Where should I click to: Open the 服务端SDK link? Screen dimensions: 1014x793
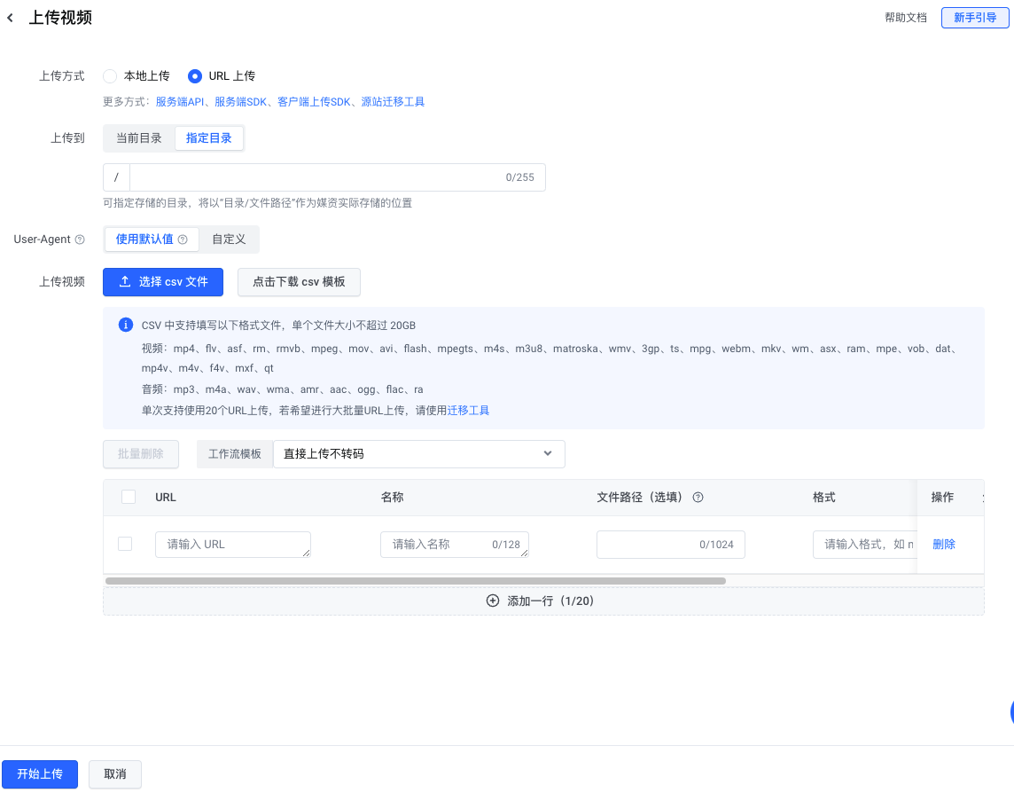[x=240, y=102]
